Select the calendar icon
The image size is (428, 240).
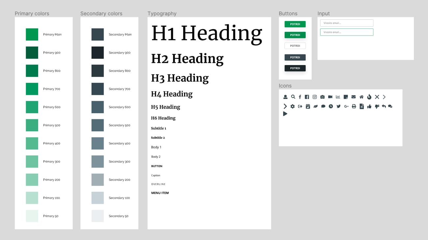pos(308,106)
